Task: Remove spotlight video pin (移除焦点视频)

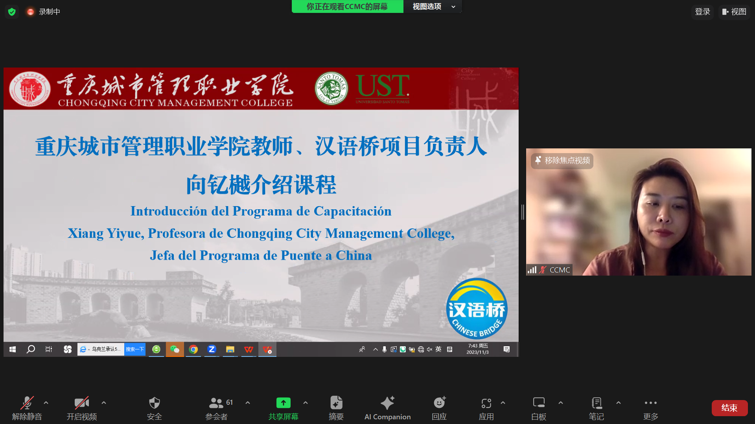Action: 562,161
